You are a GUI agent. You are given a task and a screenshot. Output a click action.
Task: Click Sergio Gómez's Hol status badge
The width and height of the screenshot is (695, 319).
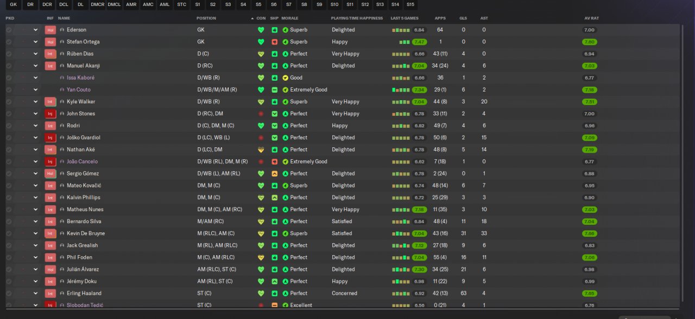(50, 174)
